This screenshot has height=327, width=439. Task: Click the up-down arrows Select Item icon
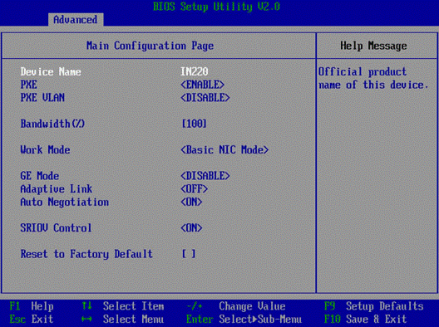(x=86, y=306)
